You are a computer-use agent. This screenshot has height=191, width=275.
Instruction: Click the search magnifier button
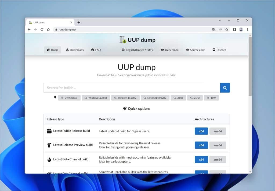225,88
